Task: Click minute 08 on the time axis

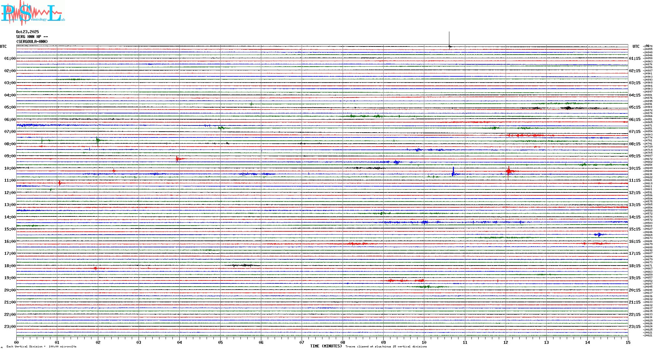Action: (343, 342)
